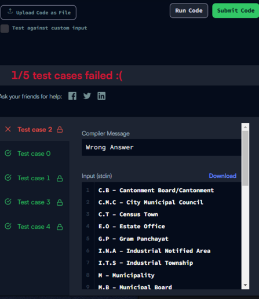
Task: Share on LinkedIn icon
Action: [x=101, y=96]
